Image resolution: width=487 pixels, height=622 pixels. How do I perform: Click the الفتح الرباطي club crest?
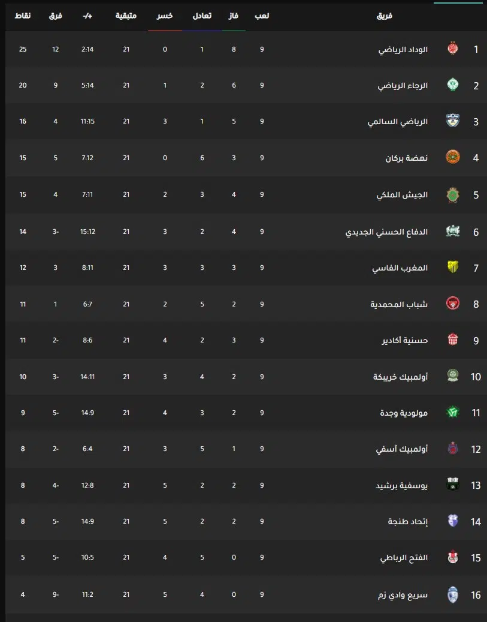pyautogui.click(x=452, y=557)
